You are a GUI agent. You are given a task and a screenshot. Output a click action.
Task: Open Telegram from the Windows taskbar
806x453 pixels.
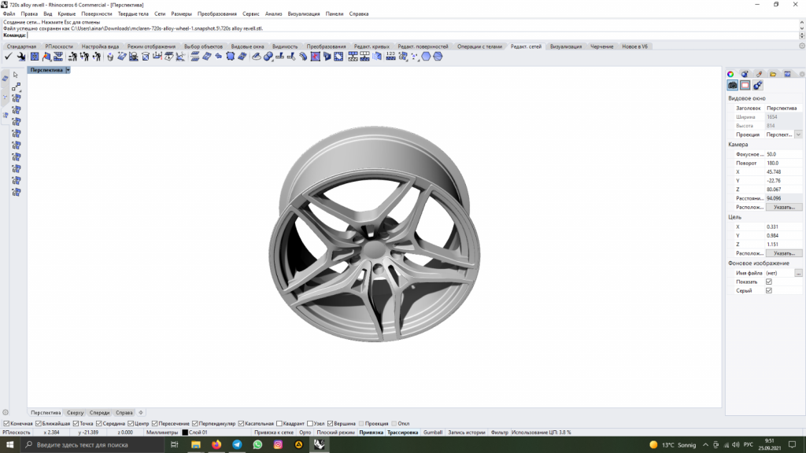pyautogui.click(x=237, y=444)
